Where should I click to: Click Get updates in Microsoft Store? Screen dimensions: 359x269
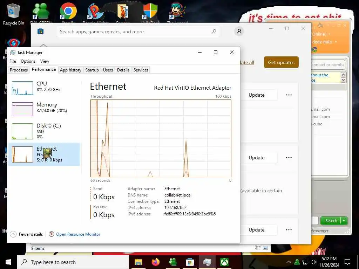(x=281, y=62)
